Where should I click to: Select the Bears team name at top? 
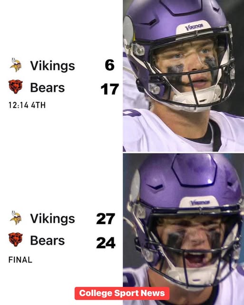pyautogui.click(x=48, y=88)
